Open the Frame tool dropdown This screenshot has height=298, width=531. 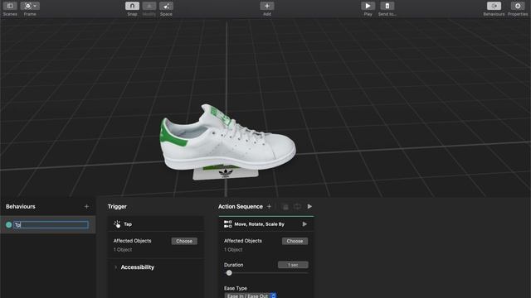pyautogui.click(x=30, y=6)
